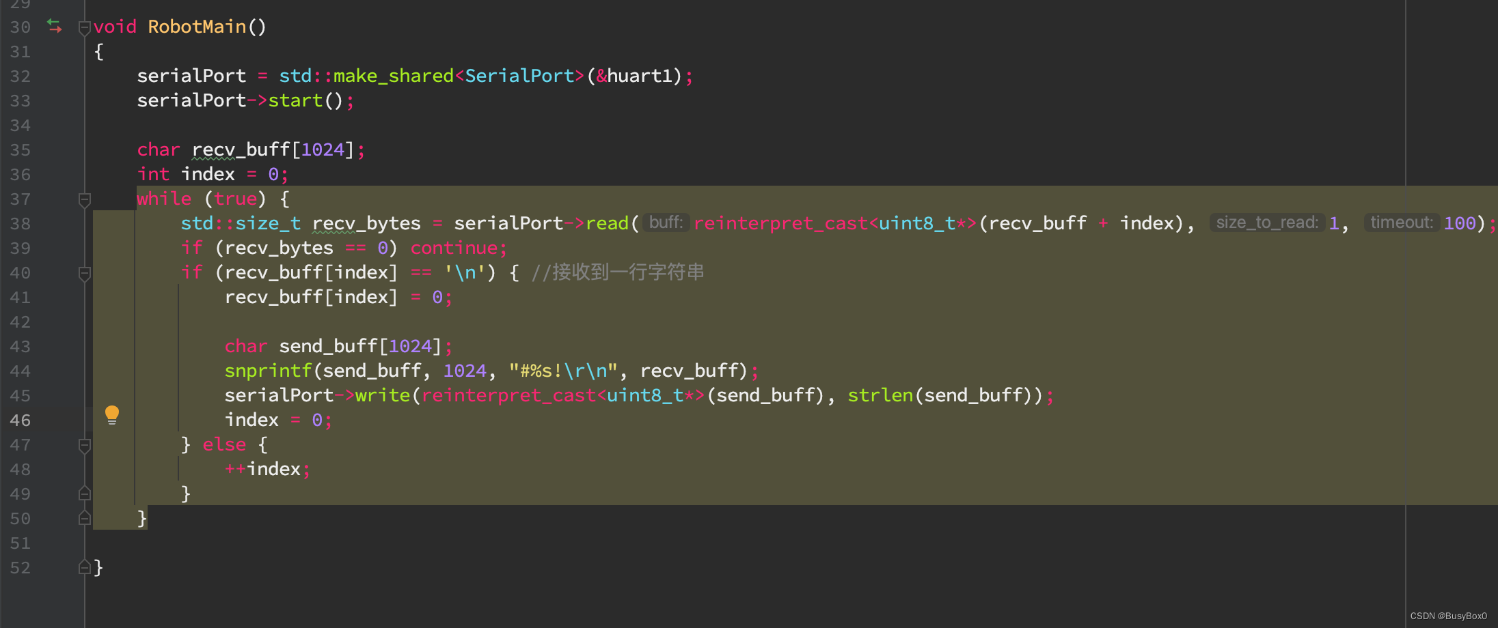1498x628 pixels.
Task: Collapse the else block fold on line 47
Action: pos(84,446)
